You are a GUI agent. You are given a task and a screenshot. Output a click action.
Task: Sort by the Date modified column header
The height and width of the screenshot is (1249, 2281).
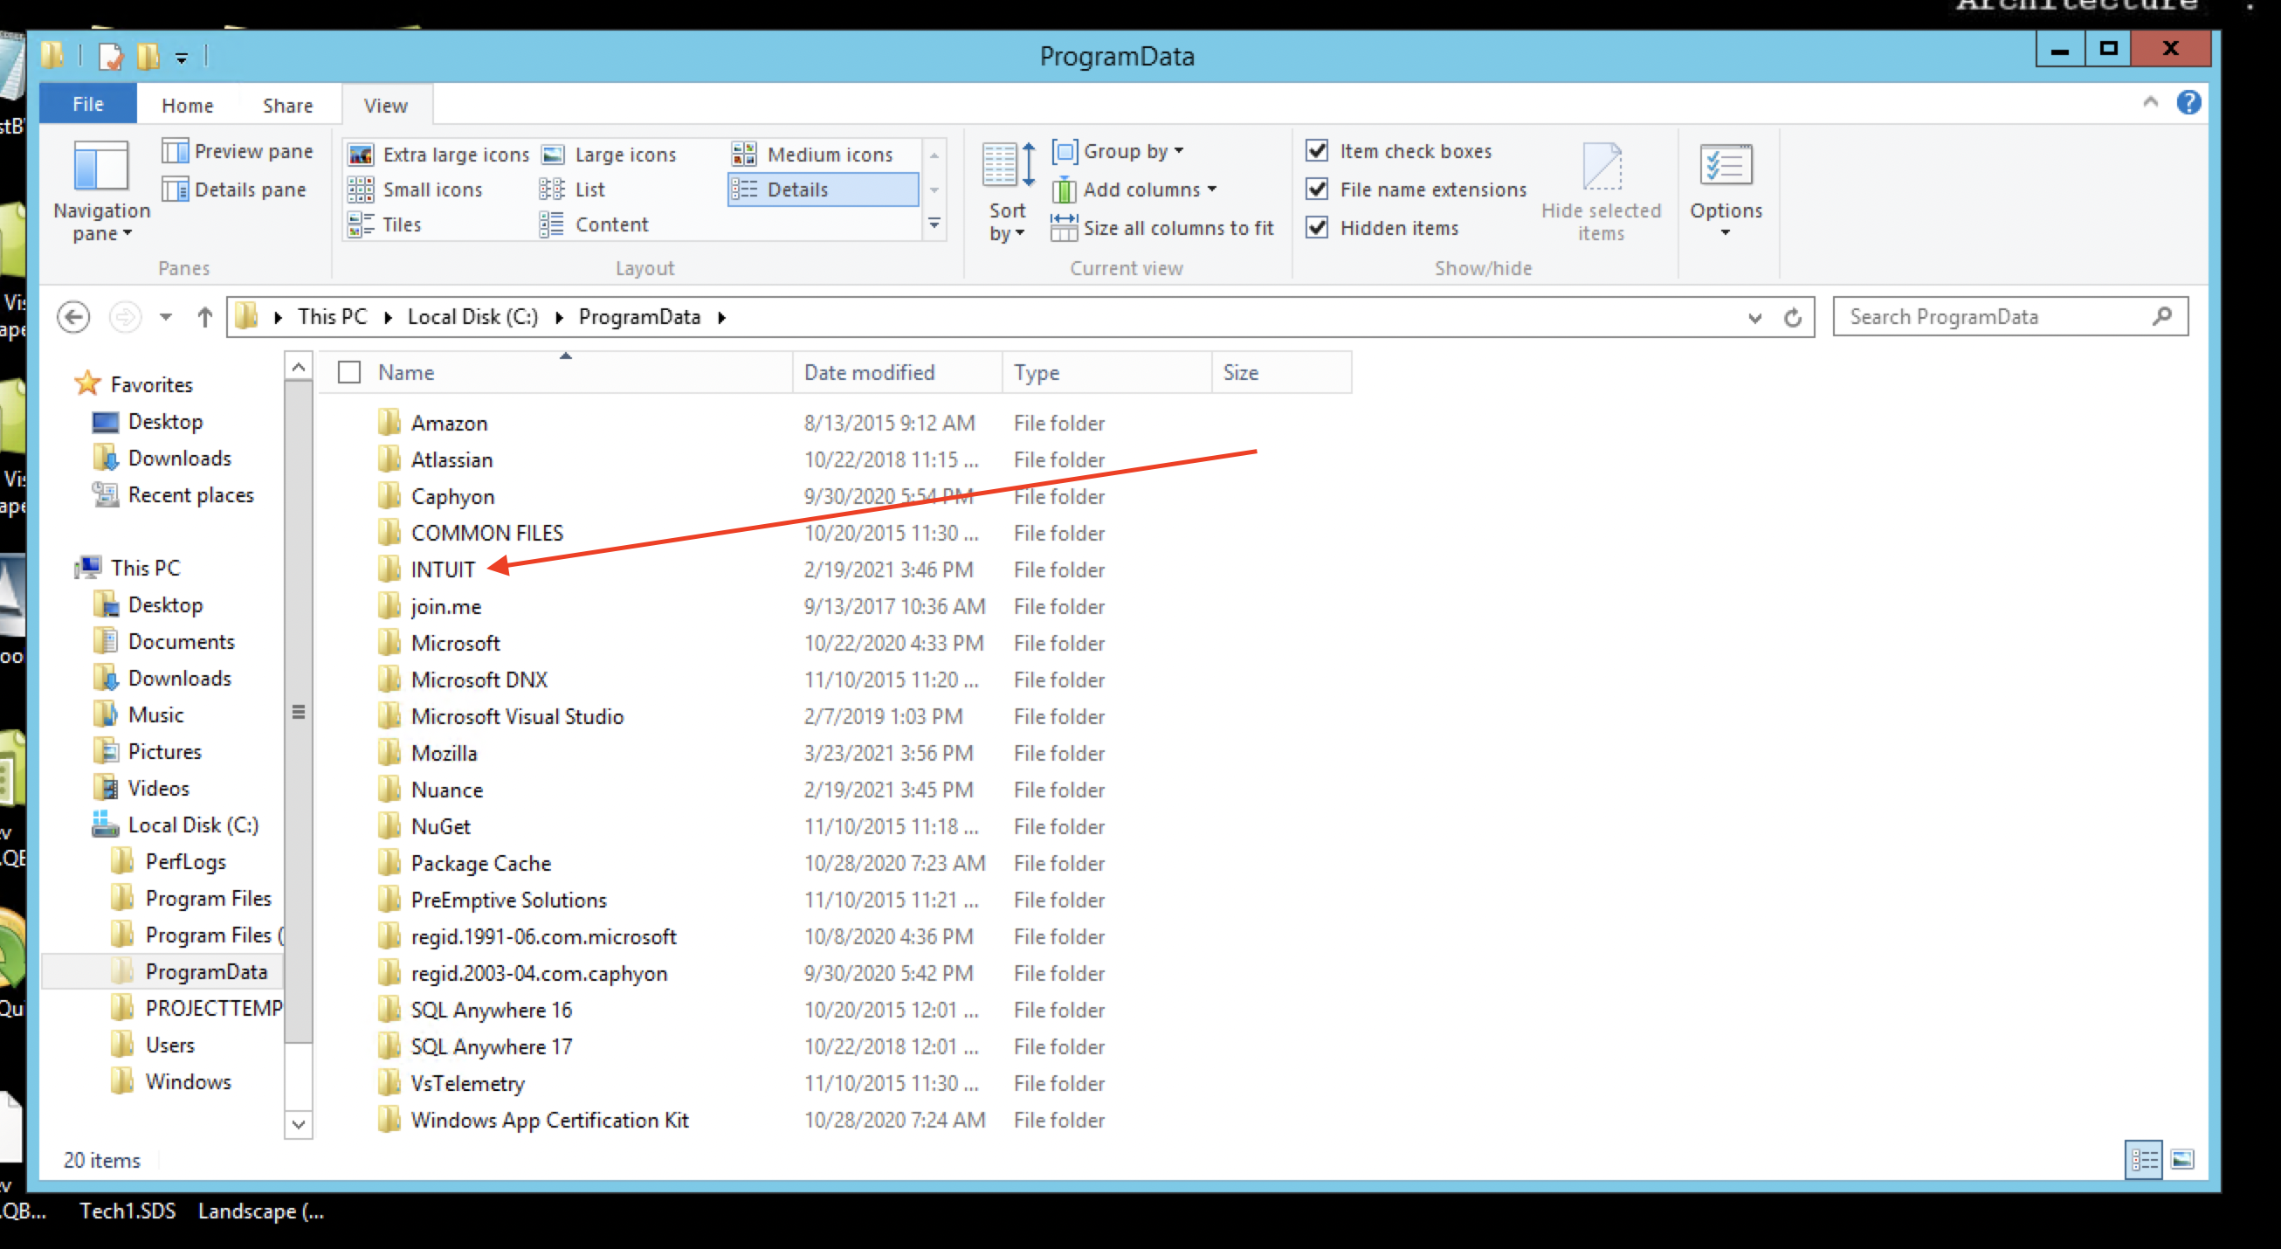click(897, 373)
